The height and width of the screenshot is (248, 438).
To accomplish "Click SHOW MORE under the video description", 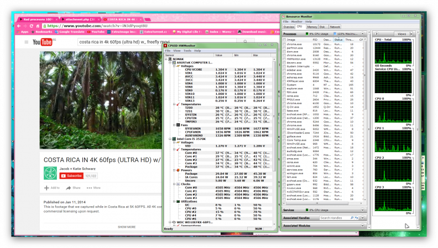I will [x=127, y=227].
